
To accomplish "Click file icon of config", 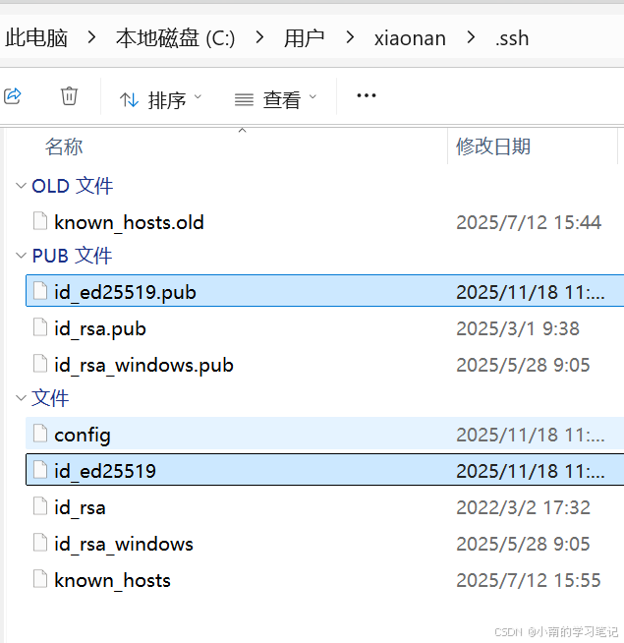I will (40, 434).
